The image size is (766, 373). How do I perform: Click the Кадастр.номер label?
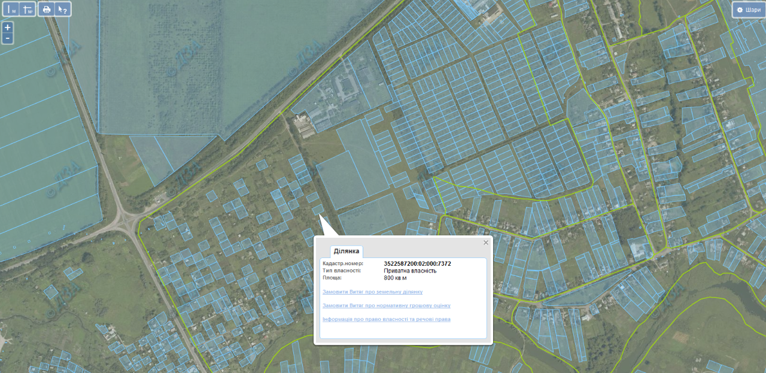pos(343,263)
